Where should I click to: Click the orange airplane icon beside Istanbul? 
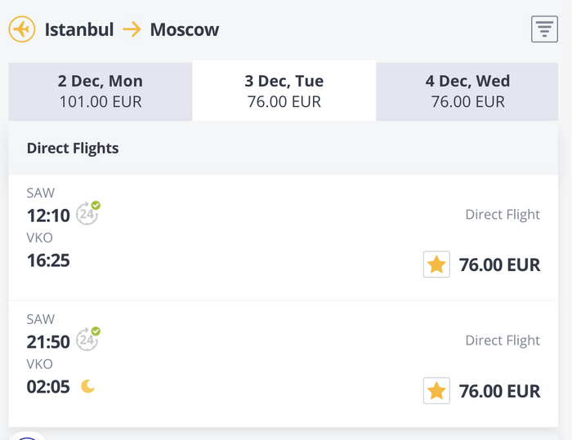21,29
